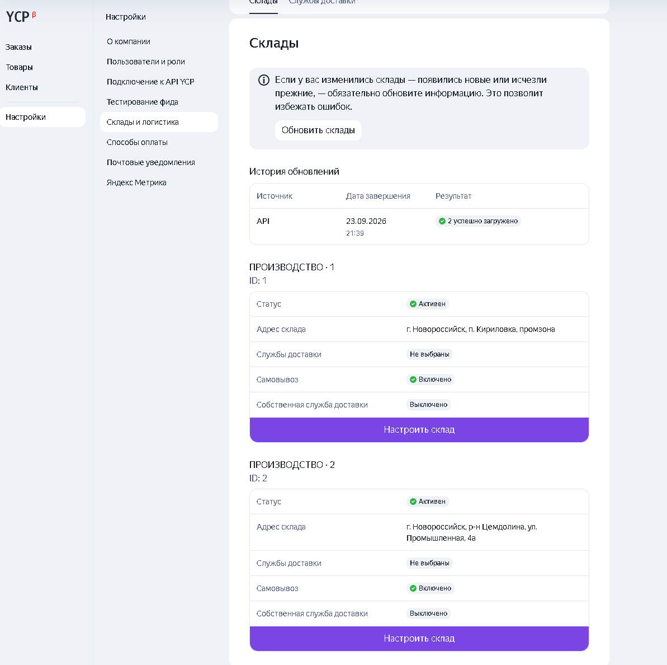Click the green check in ПРОИЗВОДСТВО · 1 Самовывоз row

tap(413, 380)
